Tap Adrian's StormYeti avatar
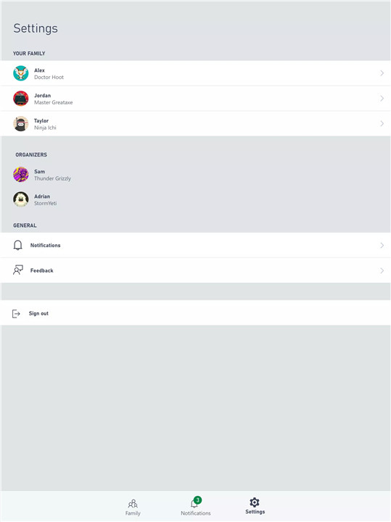Viewport: 391px width, 522px height. coord(20,199)
